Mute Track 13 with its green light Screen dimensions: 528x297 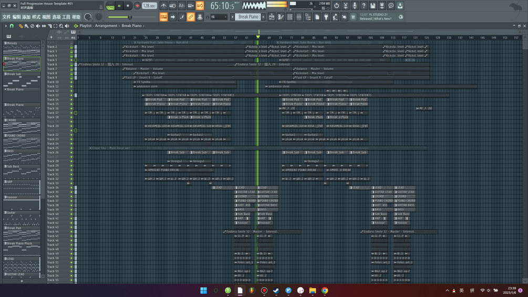71,95
